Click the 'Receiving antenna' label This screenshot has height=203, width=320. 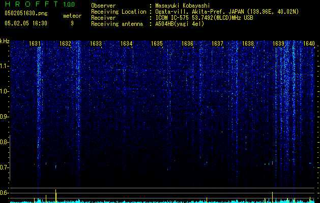[117, 24]
